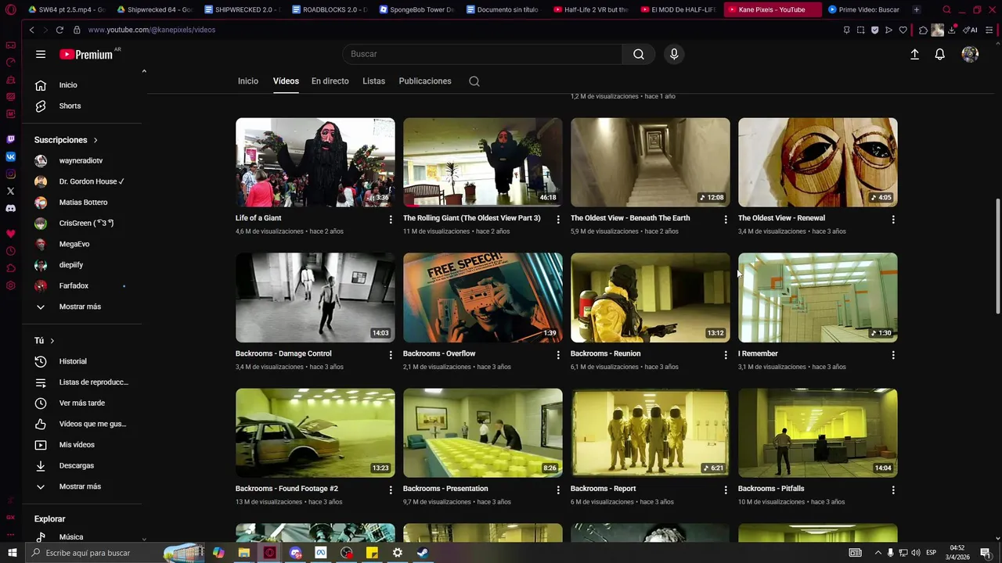Play Backrooms - Found Footage #2 thumbnail

[x=315, y=433]
